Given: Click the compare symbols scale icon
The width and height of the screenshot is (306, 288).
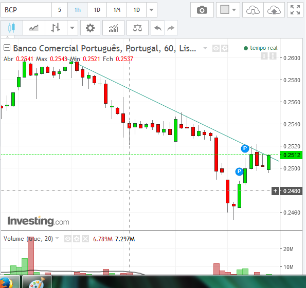Looking at the screenshot, I should (138, 28).
